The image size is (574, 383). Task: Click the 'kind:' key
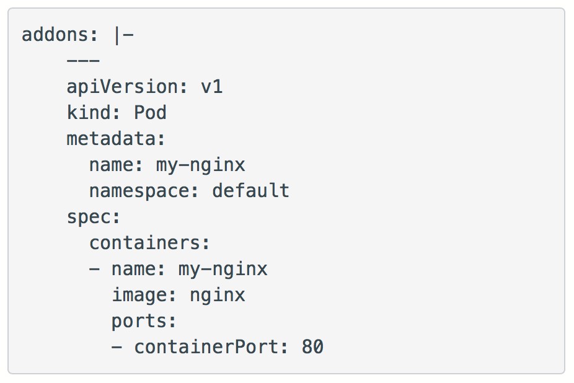[94, 112]
